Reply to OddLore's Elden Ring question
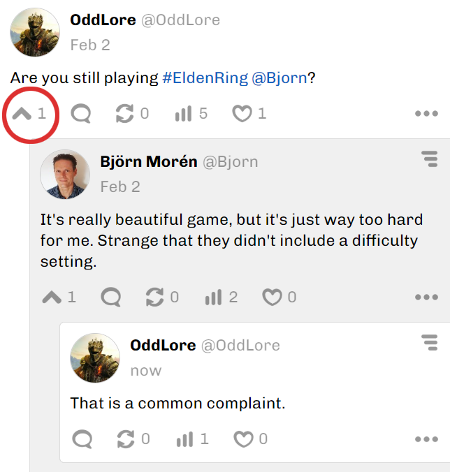 (81, 113)
